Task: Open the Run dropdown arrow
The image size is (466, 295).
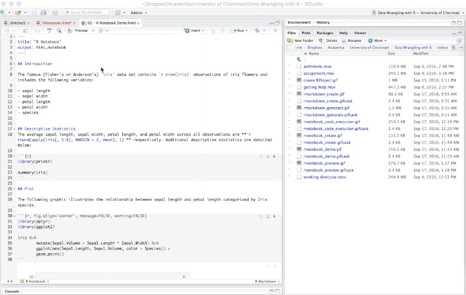Action: pyautogui.click(x=246, y=31)
